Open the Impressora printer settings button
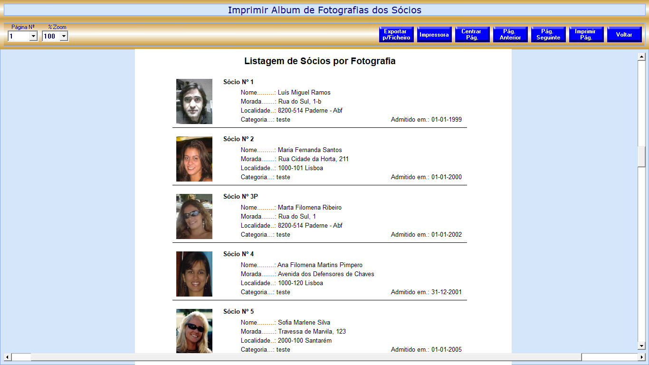The width and height of the screenshot is (649, 365). click(434, 35)
